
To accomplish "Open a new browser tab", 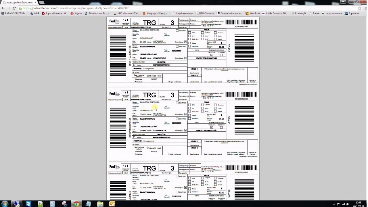I will pos(42,2).
